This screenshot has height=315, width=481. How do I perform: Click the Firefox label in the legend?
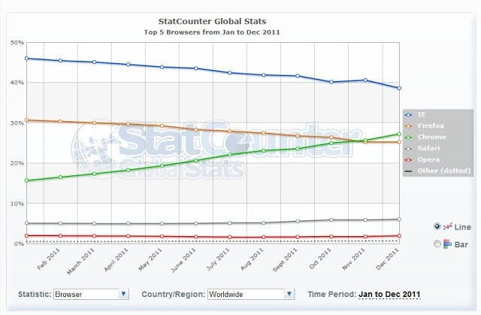(x=431, y=126)
